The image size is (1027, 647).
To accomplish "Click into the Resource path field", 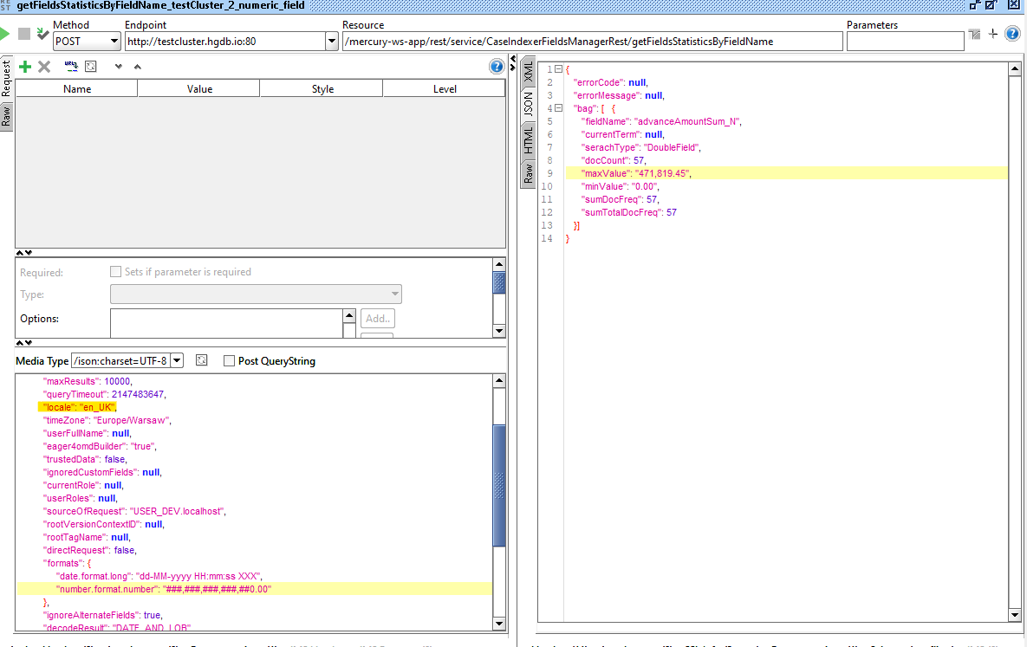I will [x=593, y=42].
